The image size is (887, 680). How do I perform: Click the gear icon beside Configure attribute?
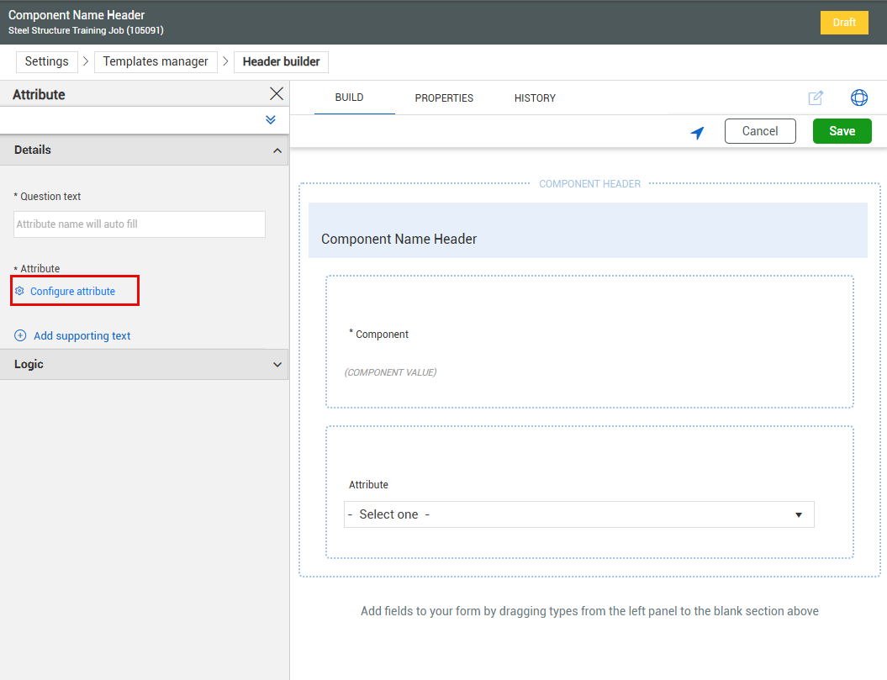[20, 291]
